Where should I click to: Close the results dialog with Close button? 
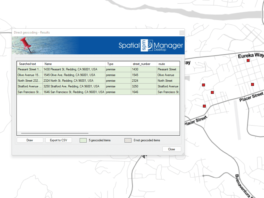(171, 149)
